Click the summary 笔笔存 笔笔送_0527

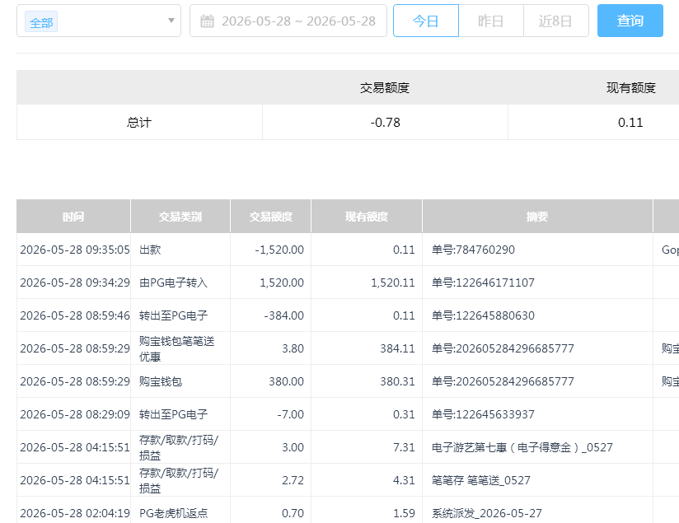(481, 480)
